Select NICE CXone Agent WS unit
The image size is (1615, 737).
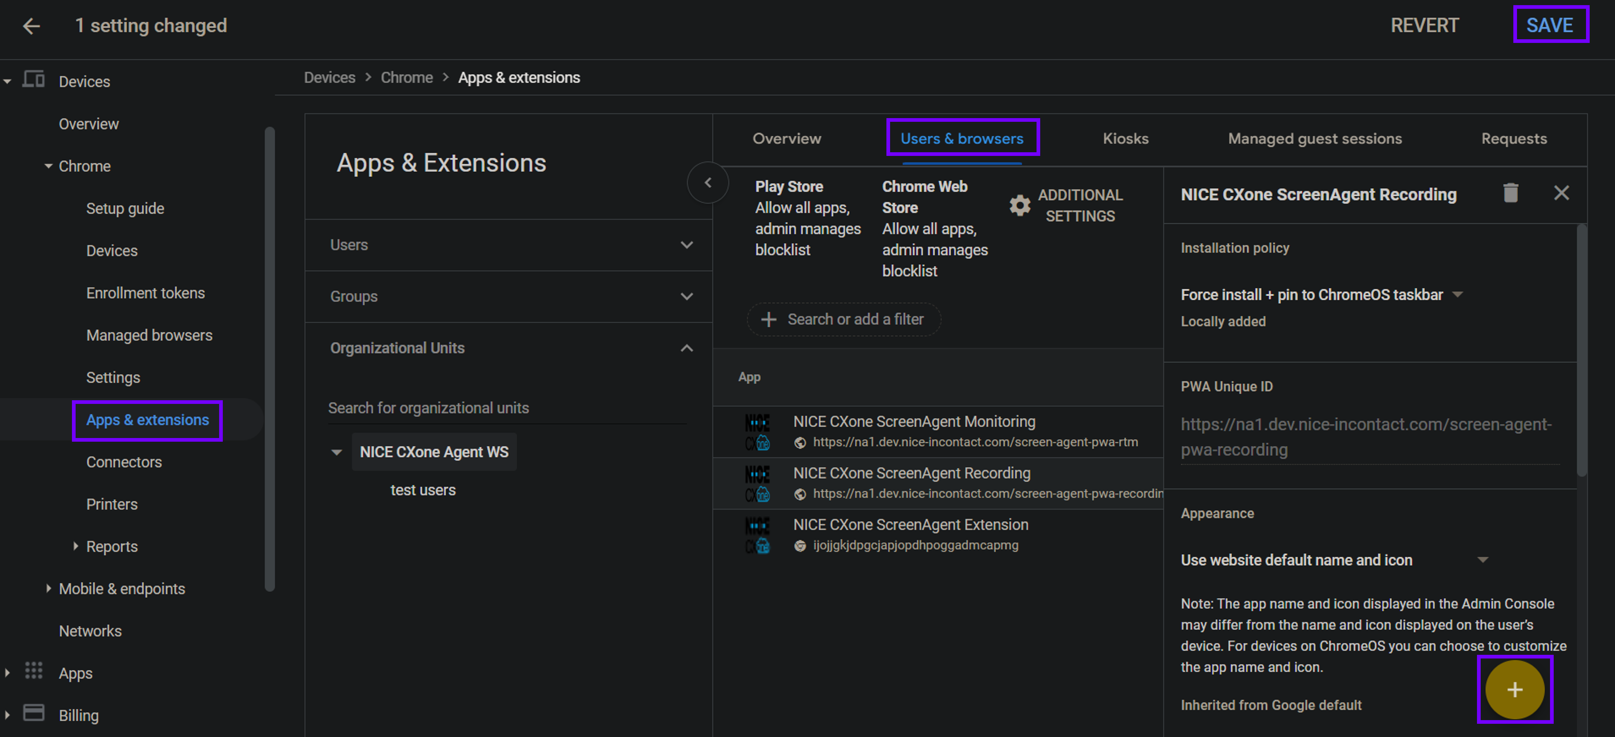434,452
